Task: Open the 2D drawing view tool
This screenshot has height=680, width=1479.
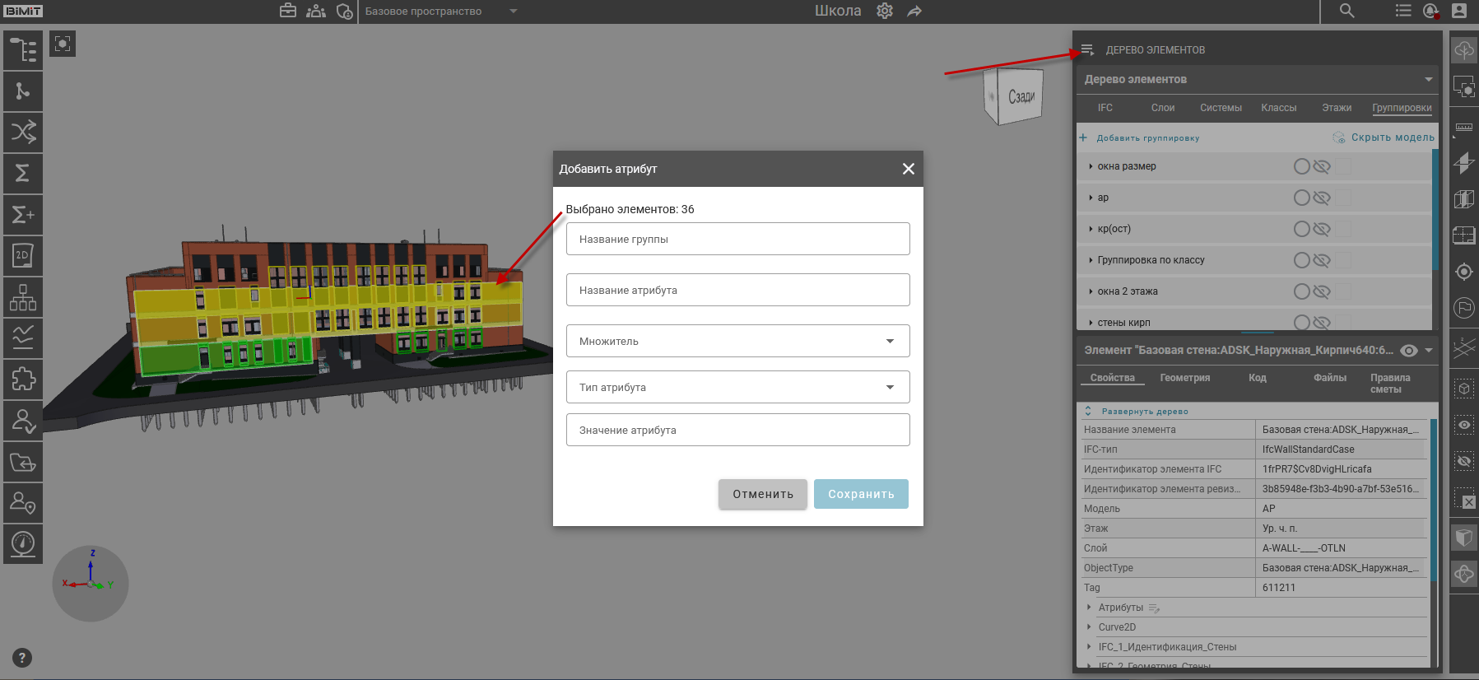Action: click(23, 256)
